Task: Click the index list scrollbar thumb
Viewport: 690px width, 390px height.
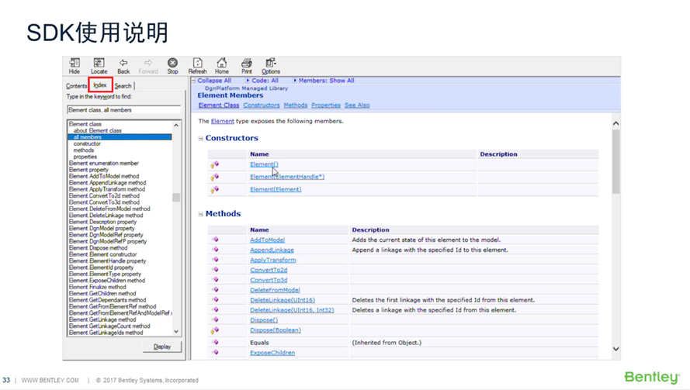Action: [x=176, y=198]
